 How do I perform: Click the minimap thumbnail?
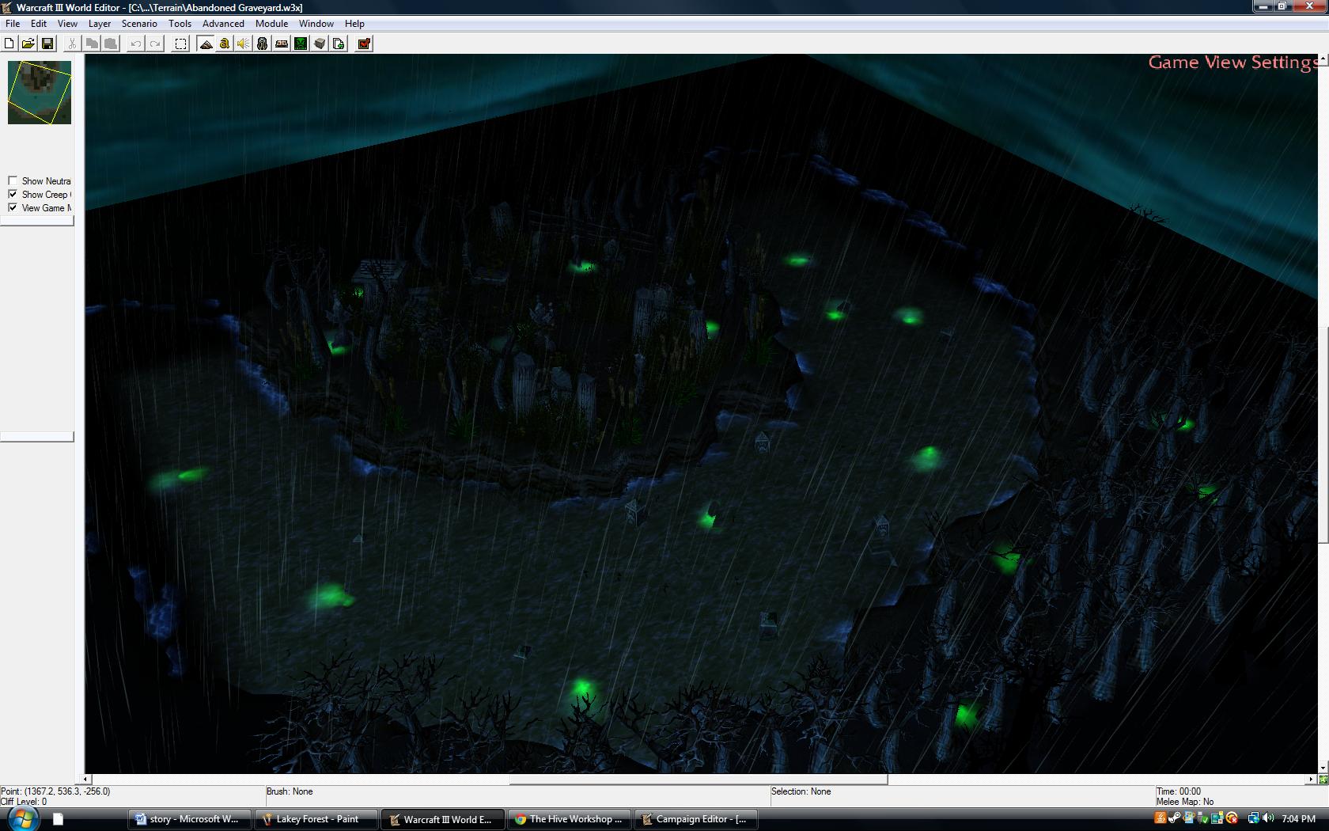tap(40, 93)
